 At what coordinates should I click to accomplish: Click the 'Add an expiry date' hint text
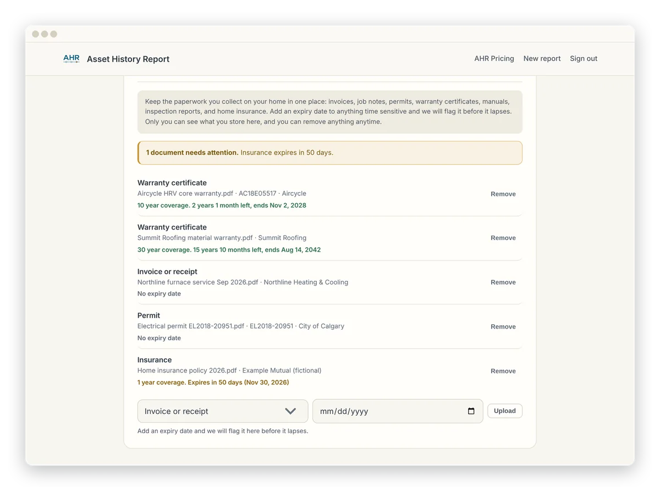(x=223, y=431)
